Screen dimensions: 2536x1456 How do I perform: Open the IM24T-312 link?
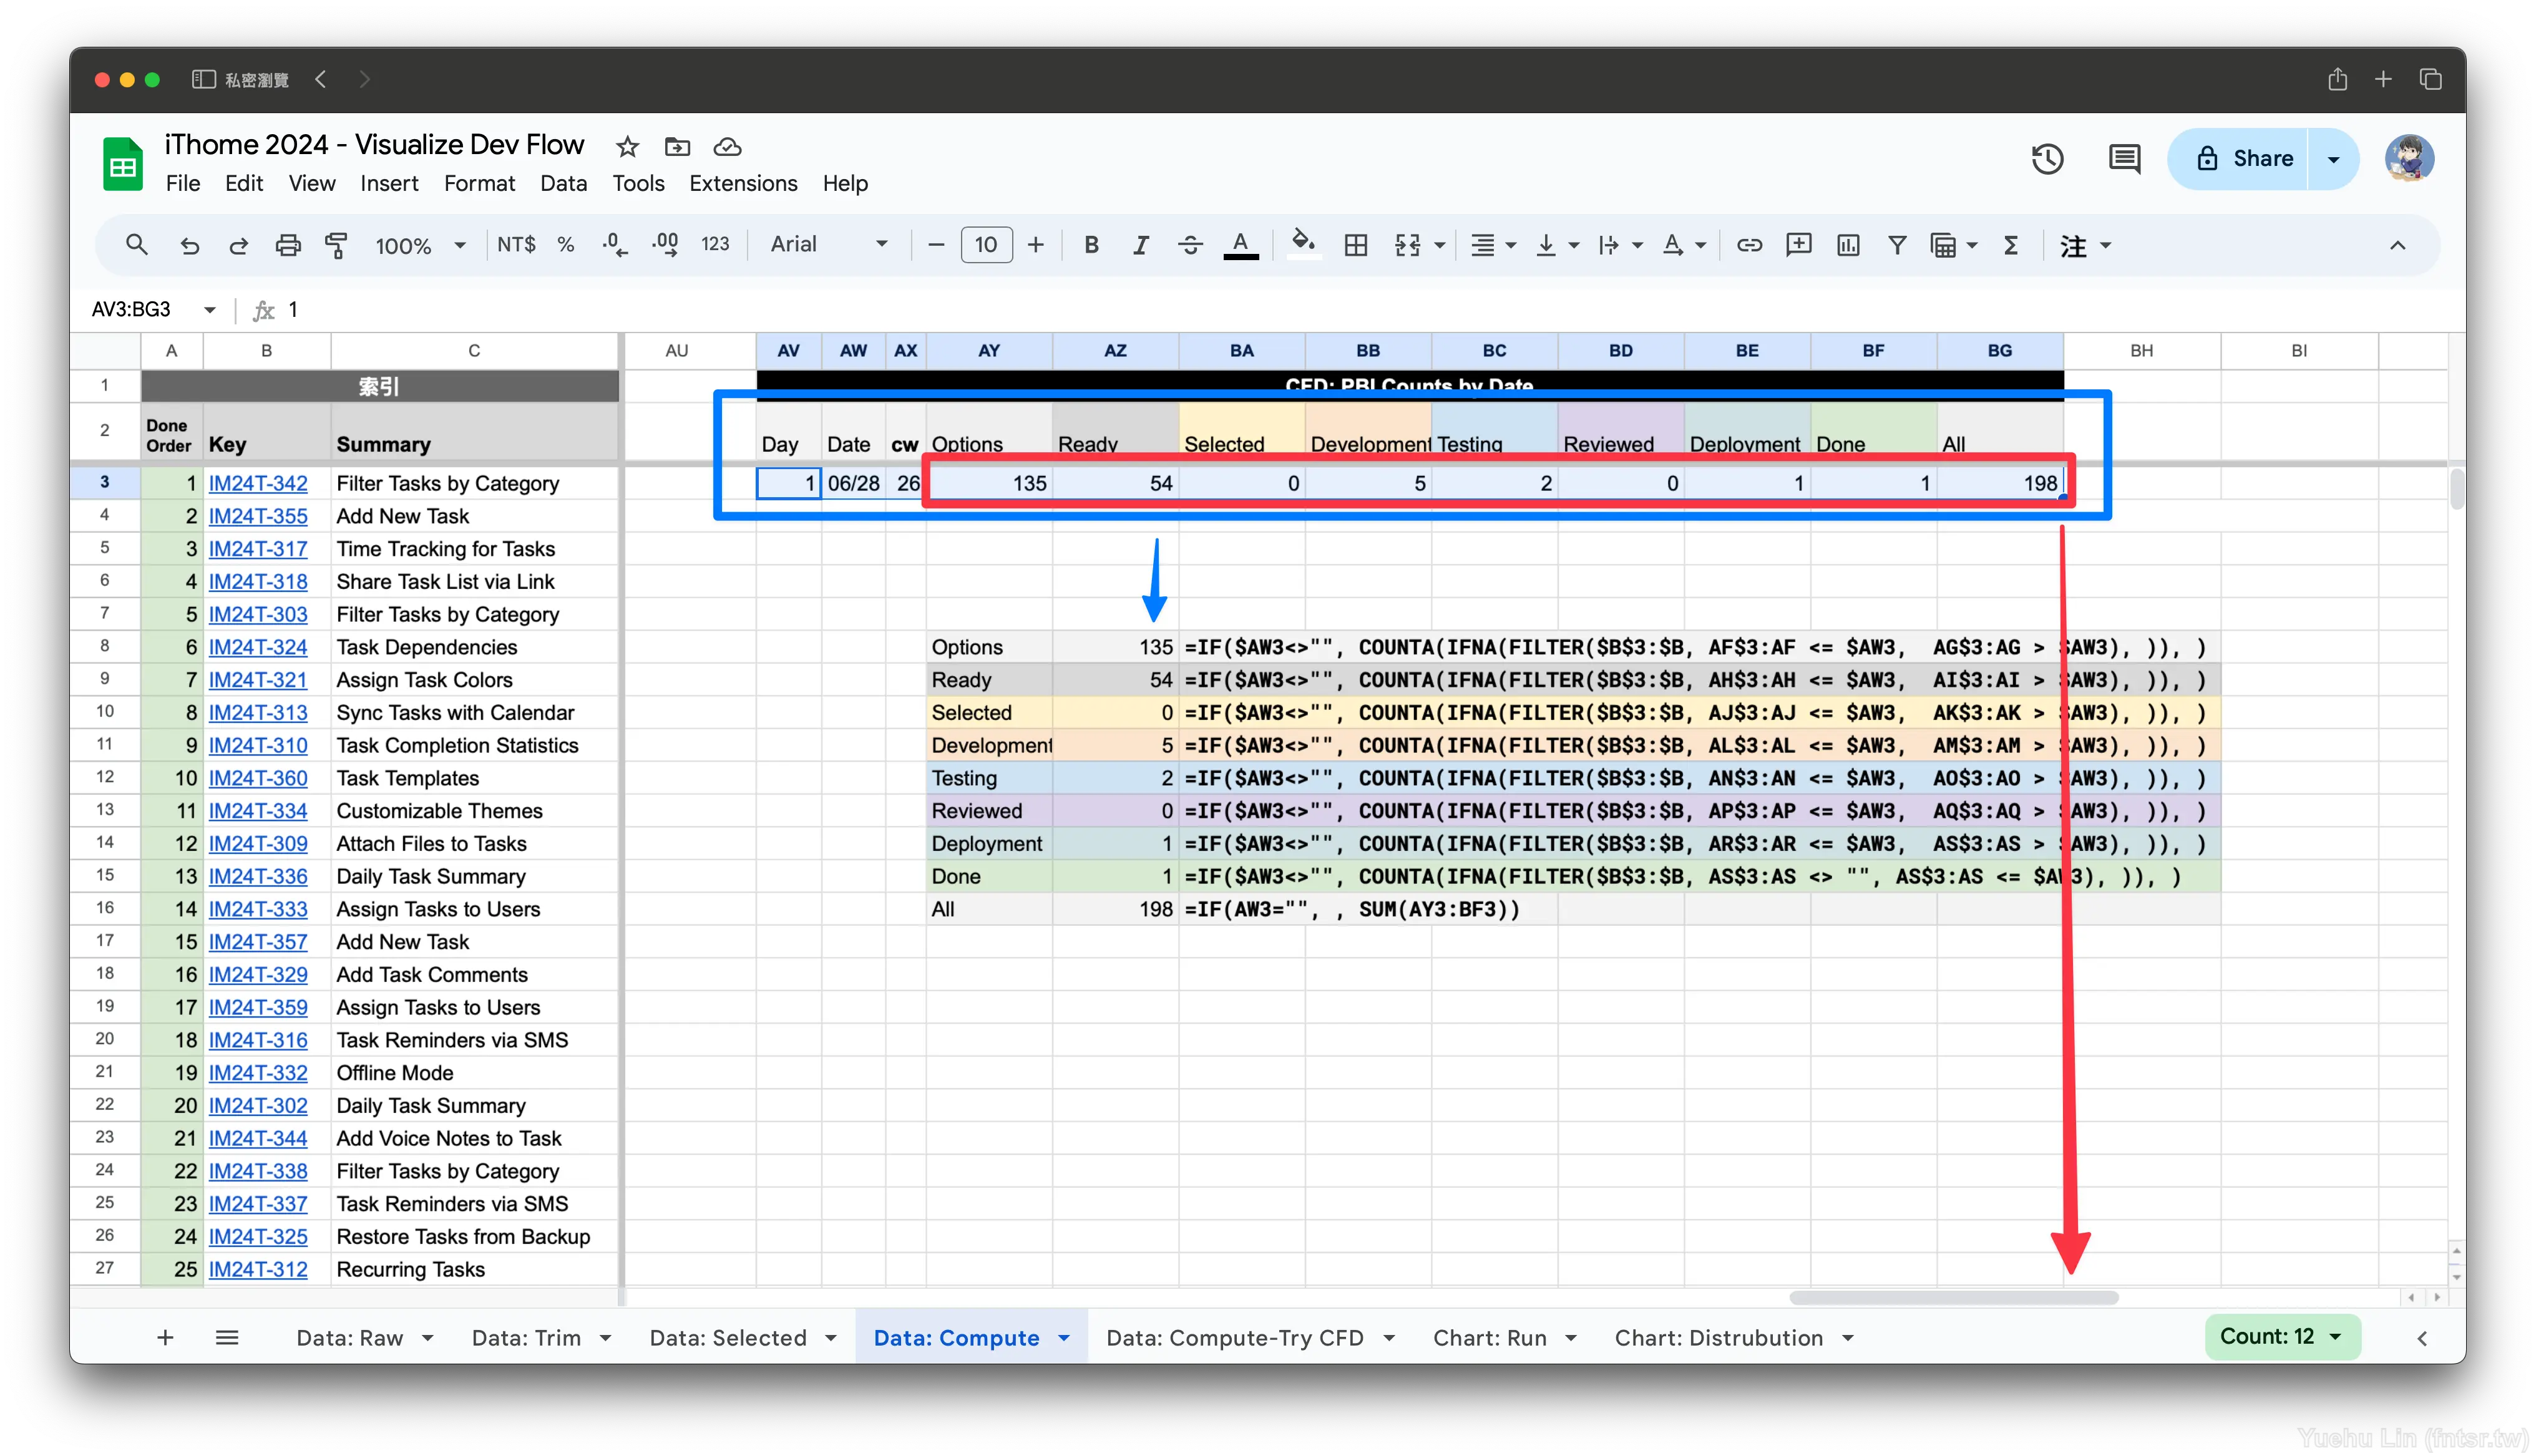[x=258, y=1269]
